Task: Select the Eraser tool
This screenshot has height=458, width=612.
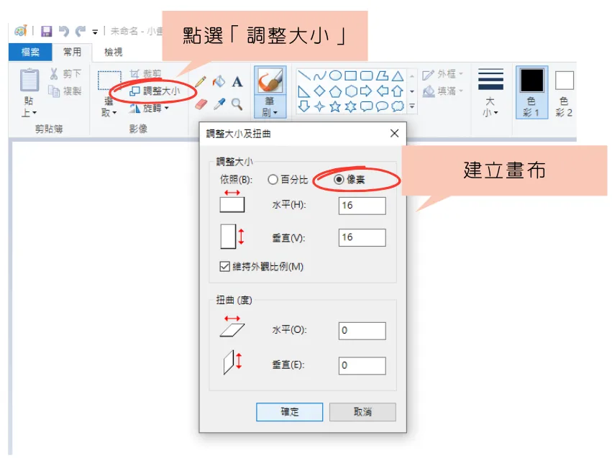Action: 200,104
